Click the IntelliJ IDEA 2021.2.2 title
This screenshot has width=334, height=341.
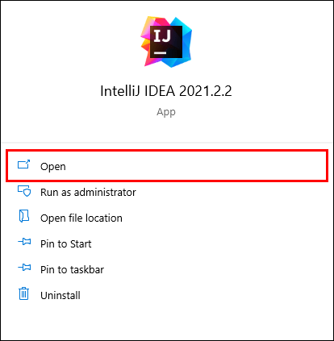pyautogui.click(x=166, y=91)
